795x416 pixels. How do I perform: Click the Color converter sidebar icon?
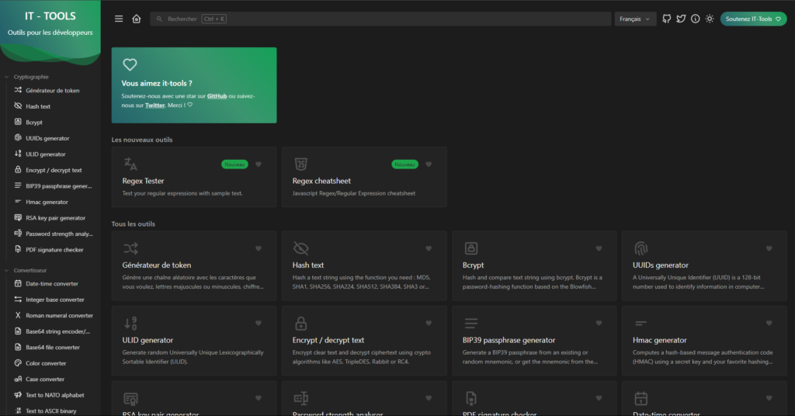pos(18,362)
